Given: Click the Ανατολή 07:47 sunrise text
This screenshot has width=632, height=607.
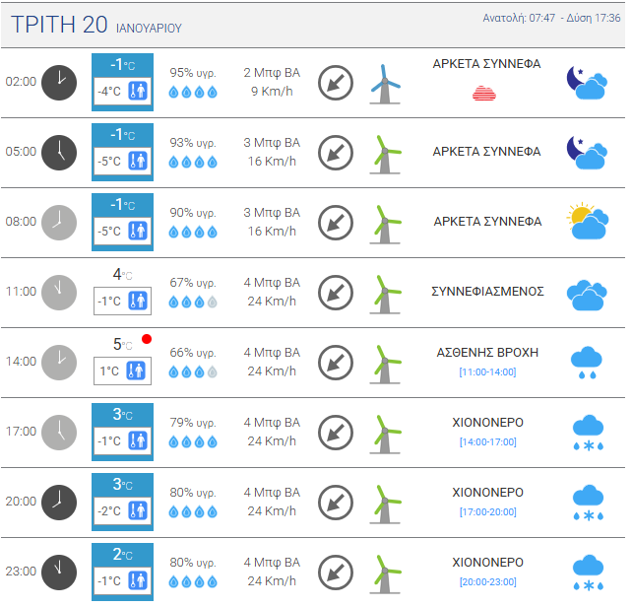Looking at the screenshot, I should pos(519,19).
